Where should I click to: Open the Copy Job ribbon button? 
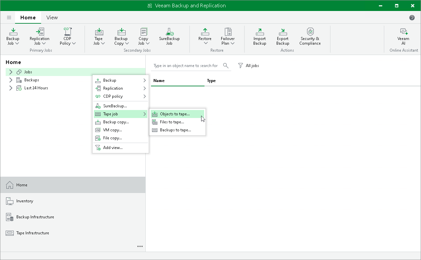tap(144, 36)
